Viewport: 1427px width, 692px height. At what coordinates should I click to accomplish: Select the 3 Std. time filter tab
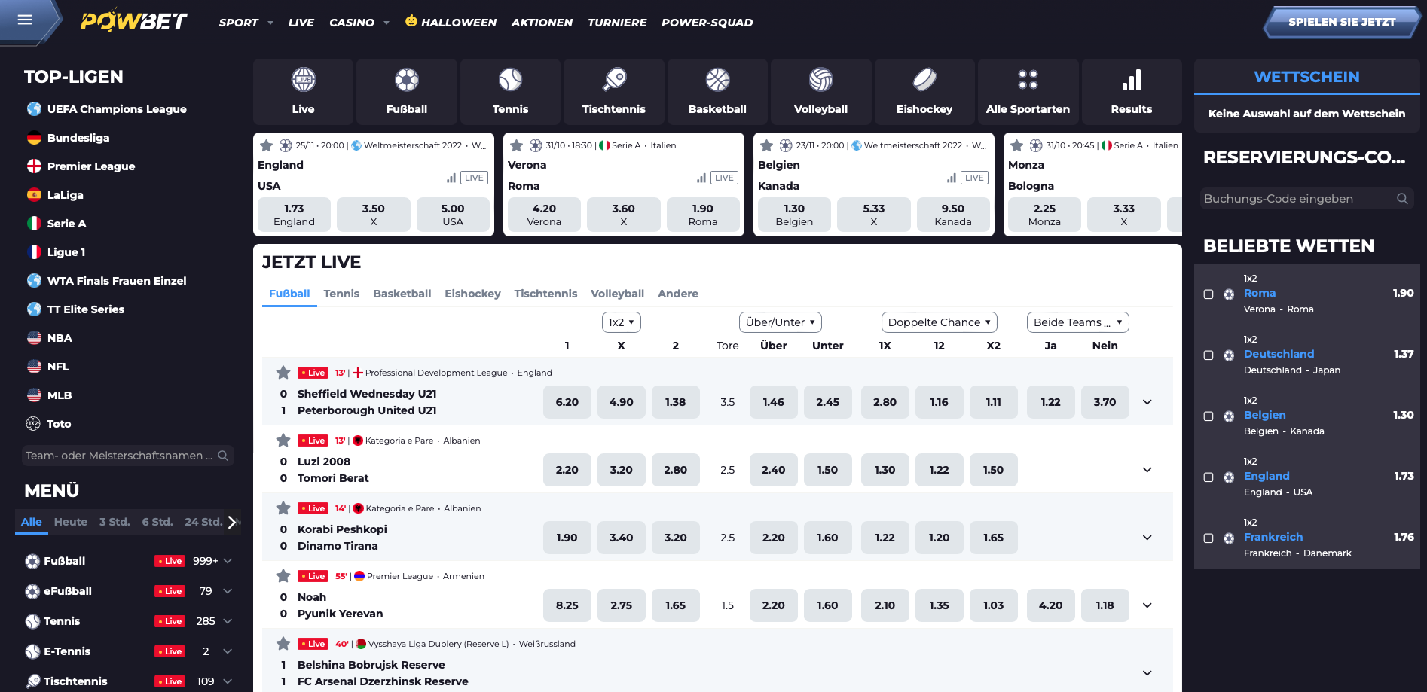pos(115,522)
